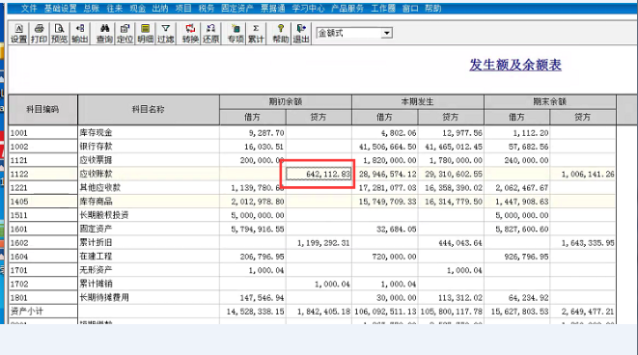The width and height of the screenshot is (638, 355).
Task: Open the 窗口 menu
Action: click(x=410, y=8)
